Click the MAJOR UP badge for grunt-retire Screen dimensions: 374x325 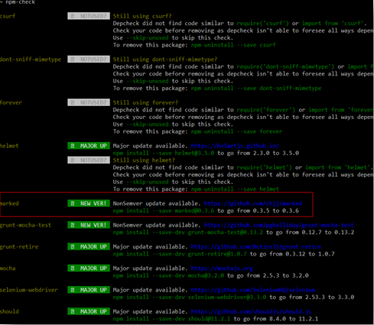pyautogui.click(x=89, y=246)
